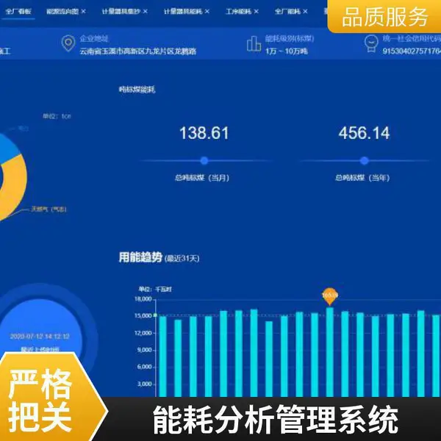Click the badge icon beside 统一社会信用代码
The height and width of the screenshot is (441, 441).
[371, 43]
